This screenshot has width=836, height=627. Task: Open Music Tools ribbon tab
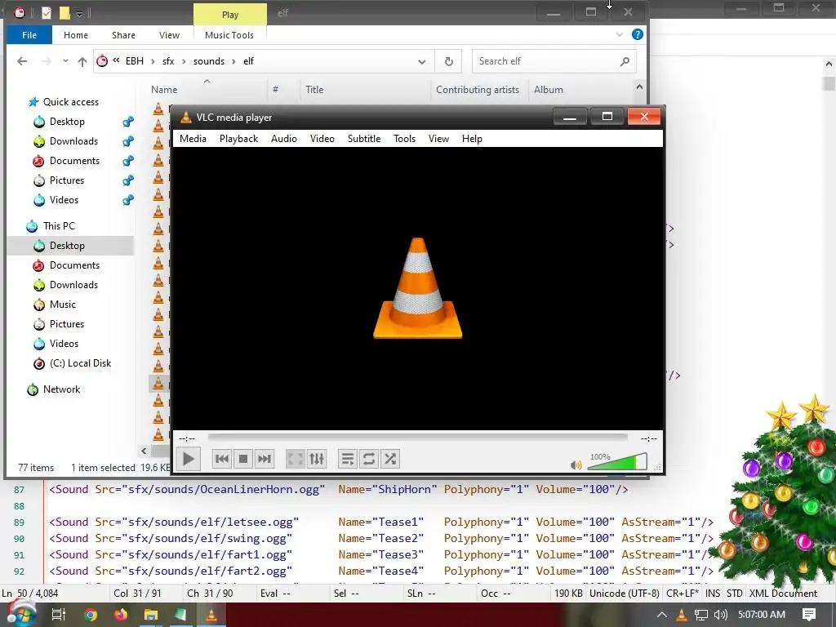[229, 35]
